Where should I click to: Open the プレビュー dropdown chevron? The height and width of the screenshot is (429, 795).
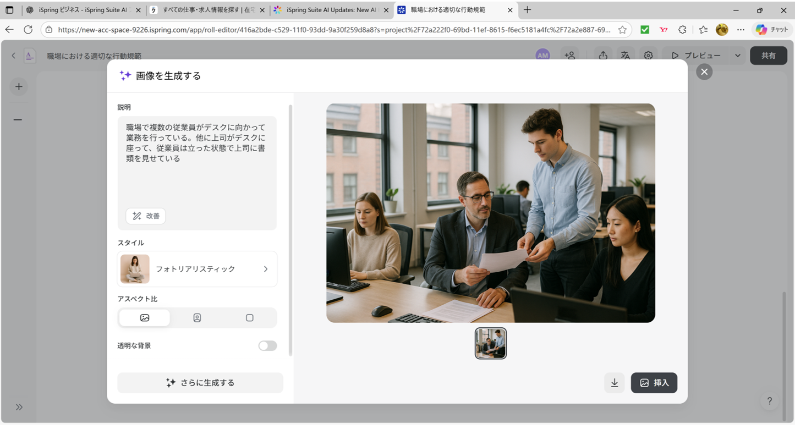[737, 56]
